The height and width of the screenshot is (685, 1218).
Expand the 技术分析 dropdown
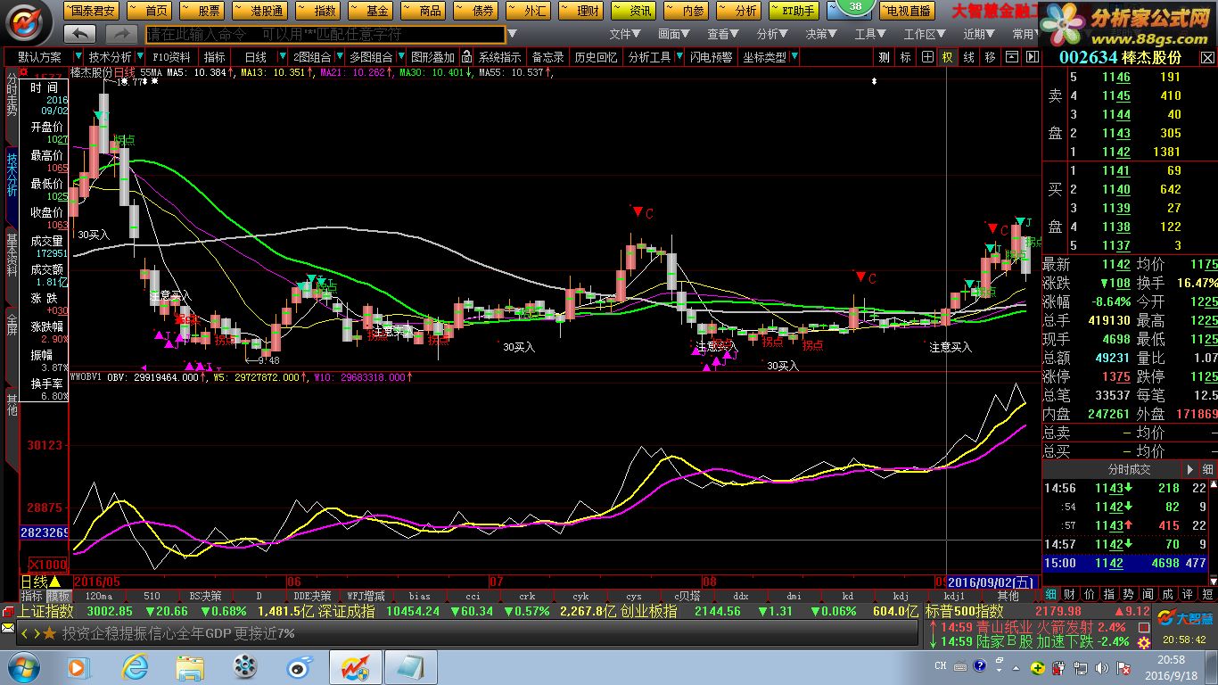coord(138,57)
